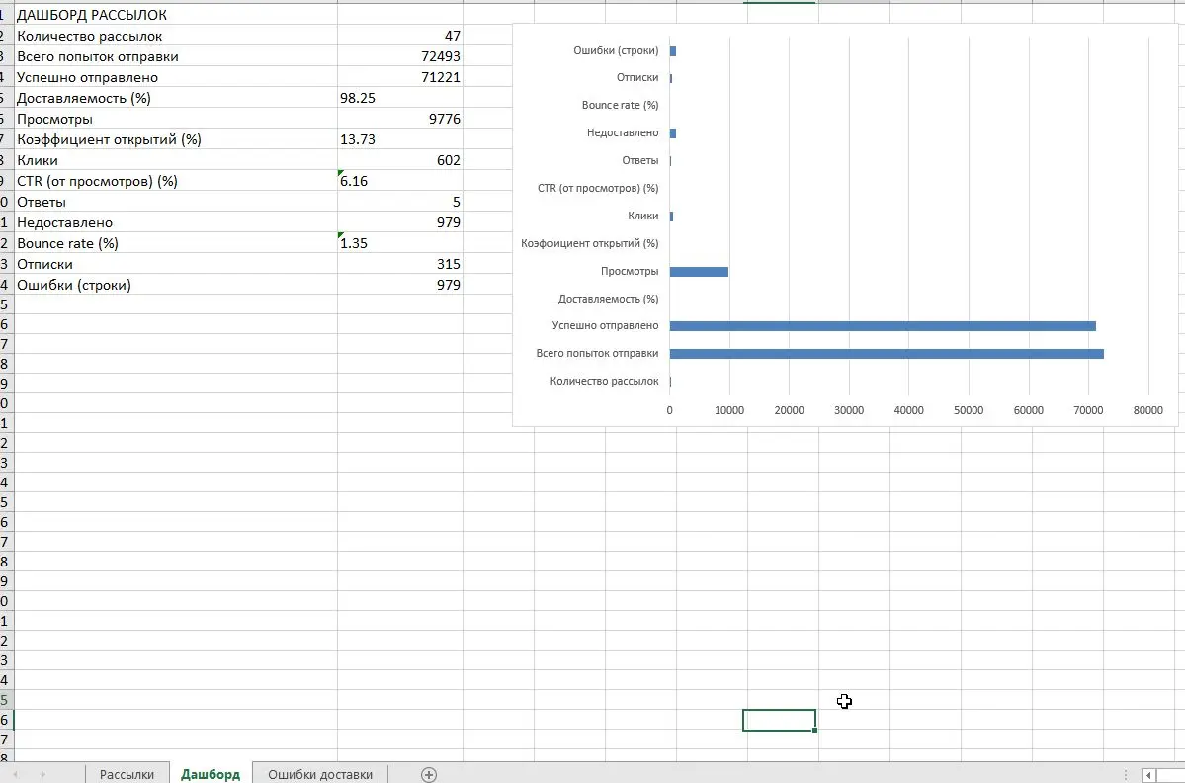Open the Ошибки доставки sheet tab
Image resolution: width=1185 pixels, height=783 pixels.
[x=320, y=775]
